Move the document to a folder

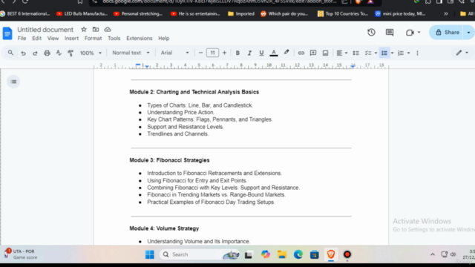click(96, 30)
